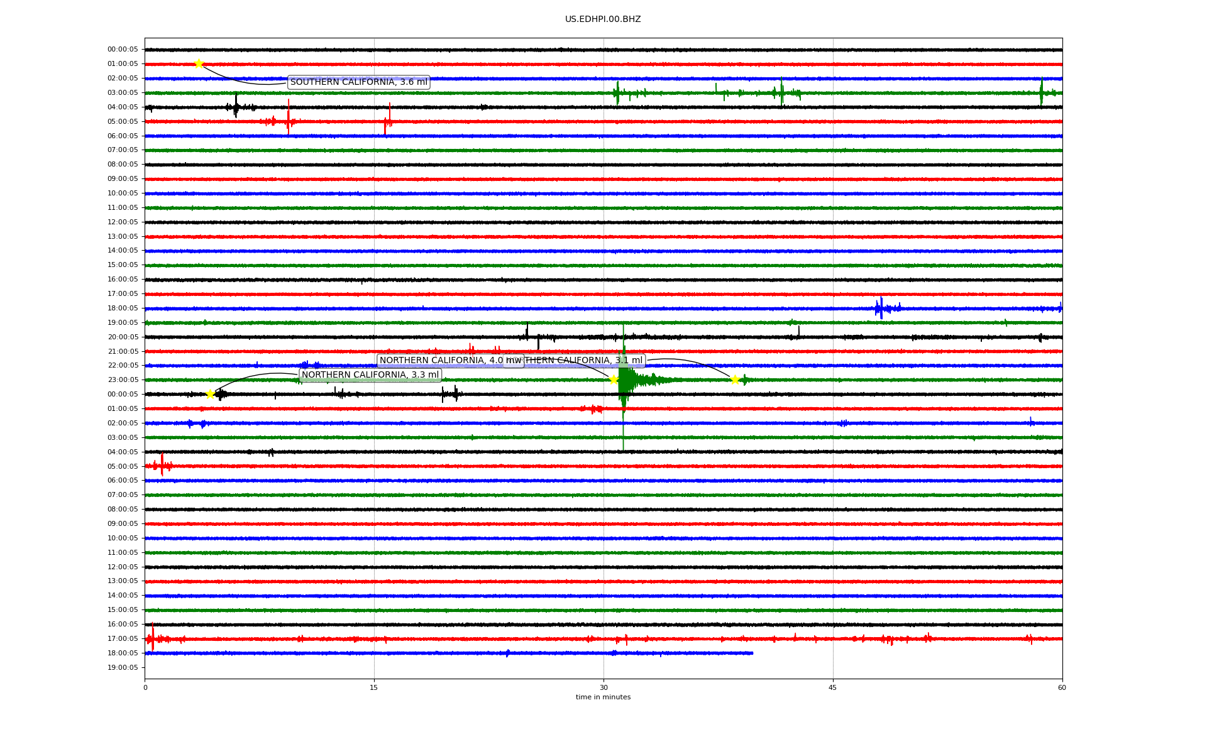Click the 0 tick label on the x-axis
The width and height of the screenshot is (1207, 754).
pyautogui.click(x=145, y=687)
